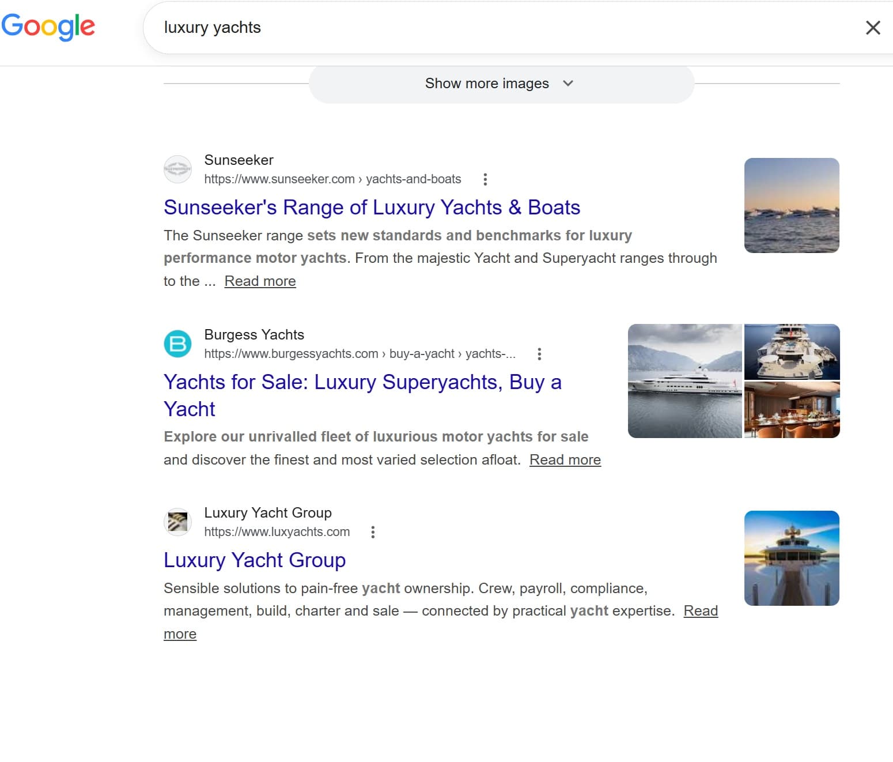
Task: Click the Burgess Yachts site name
Action: click(254, 335)
